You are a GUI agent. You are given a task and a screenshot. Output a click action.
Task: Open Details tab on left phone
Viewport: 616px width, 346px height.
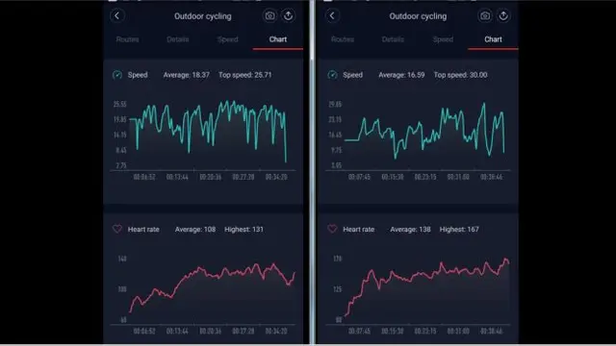pyautogui.click(x=177, y=39)
